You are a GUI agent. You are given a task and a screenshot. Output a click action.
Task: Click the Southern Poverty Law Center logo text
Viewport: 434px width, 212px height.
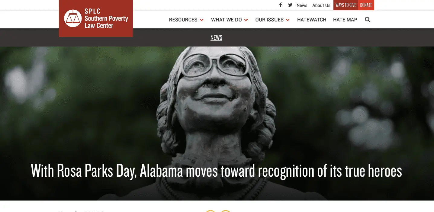pos(106,19)
